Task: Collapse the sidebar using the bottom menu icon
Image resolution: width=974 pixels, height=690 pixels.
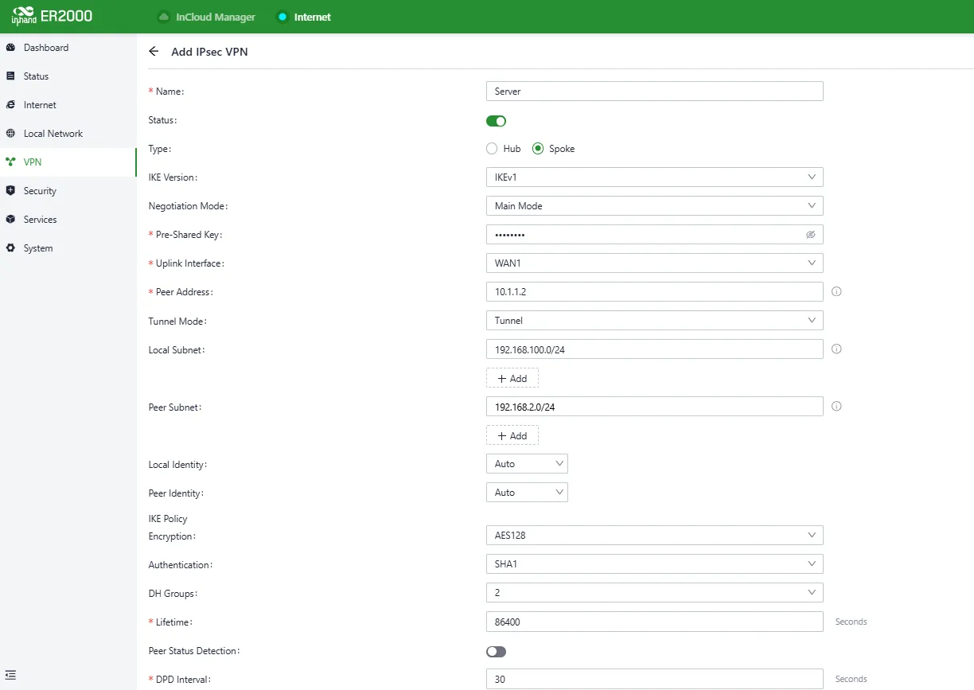Action: 10,675
